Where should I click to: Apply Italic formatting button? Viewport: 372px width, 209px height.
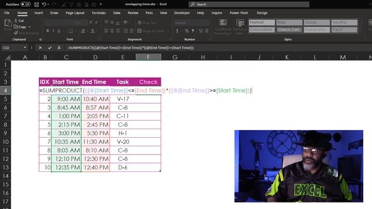(x=53, y=31)
